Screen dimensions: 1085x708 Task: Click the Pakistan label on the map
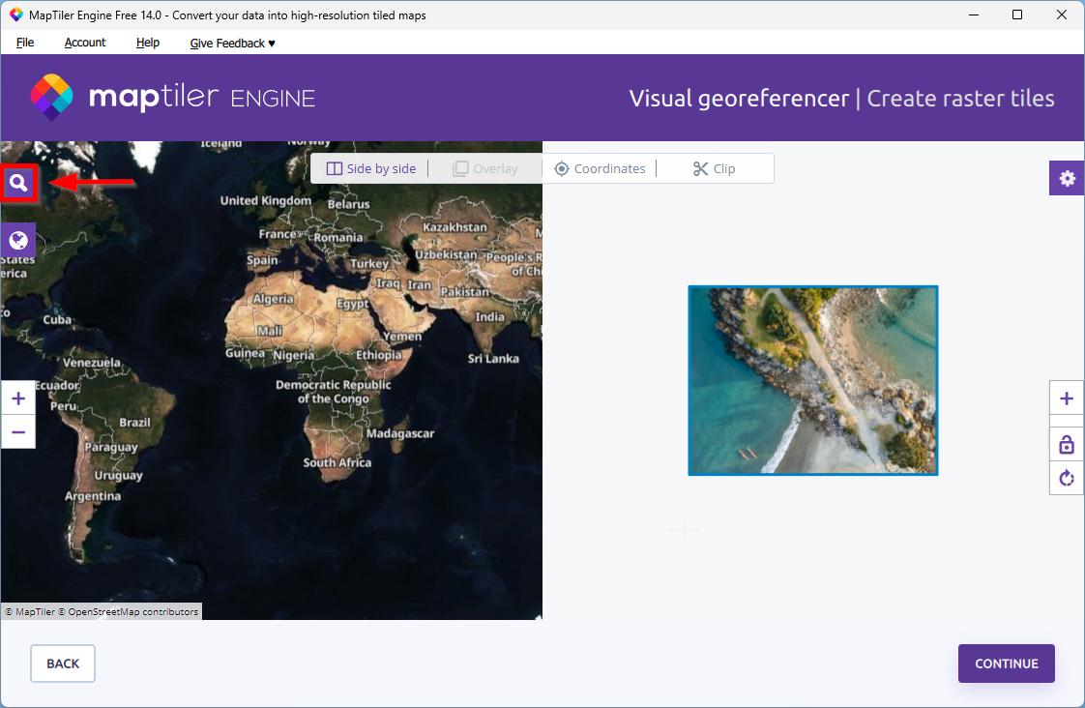click(x=464, y=292)
